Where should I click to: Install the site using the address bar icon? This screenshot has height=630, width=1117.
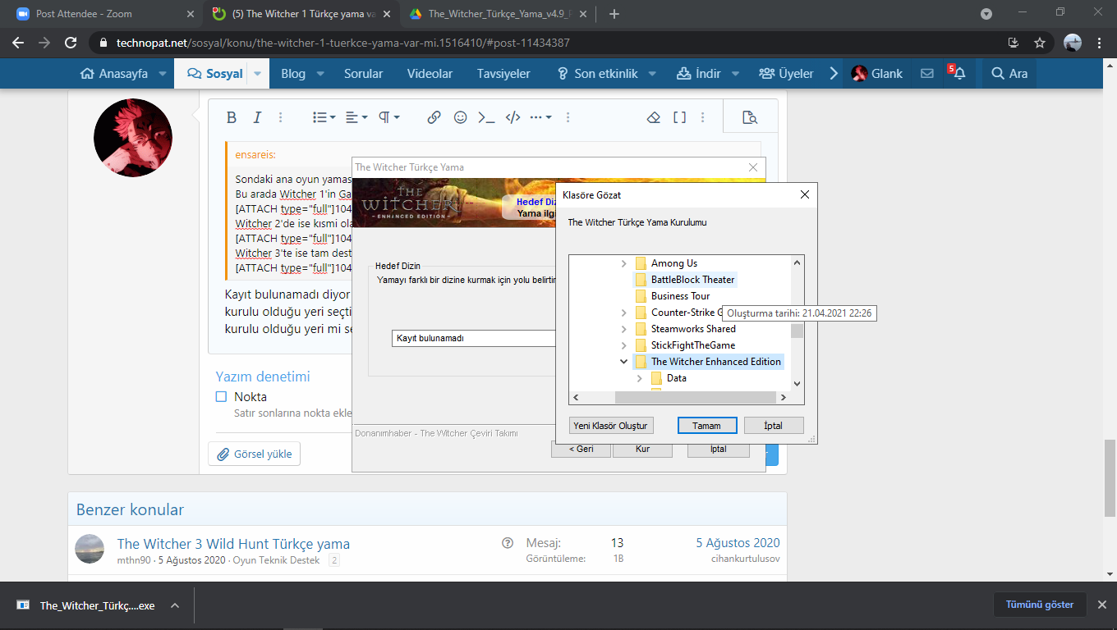coord(1014,43)
